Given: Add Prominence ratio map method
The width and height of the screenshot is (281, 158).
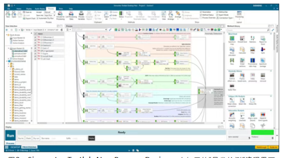Looking at the screenshot, I should 252,62.
